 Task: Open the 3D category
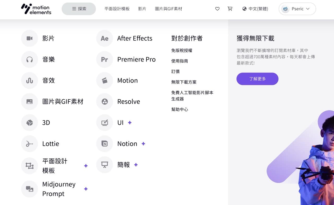tap(46, 123)
